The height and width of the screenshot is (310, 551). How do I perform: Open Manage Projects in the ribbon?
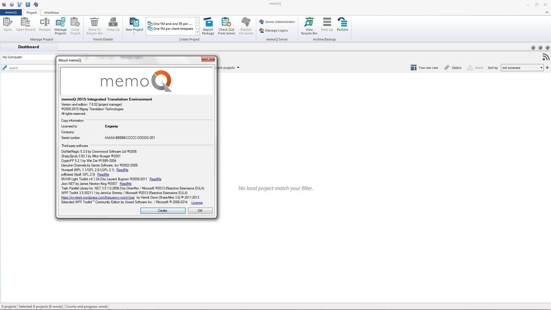coord(60,26)
